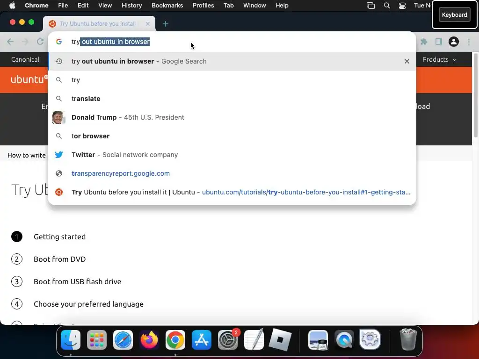Launch Safari from the Dock
The height and width of the screenshot is (359, 479).
[x=123, y=340]
